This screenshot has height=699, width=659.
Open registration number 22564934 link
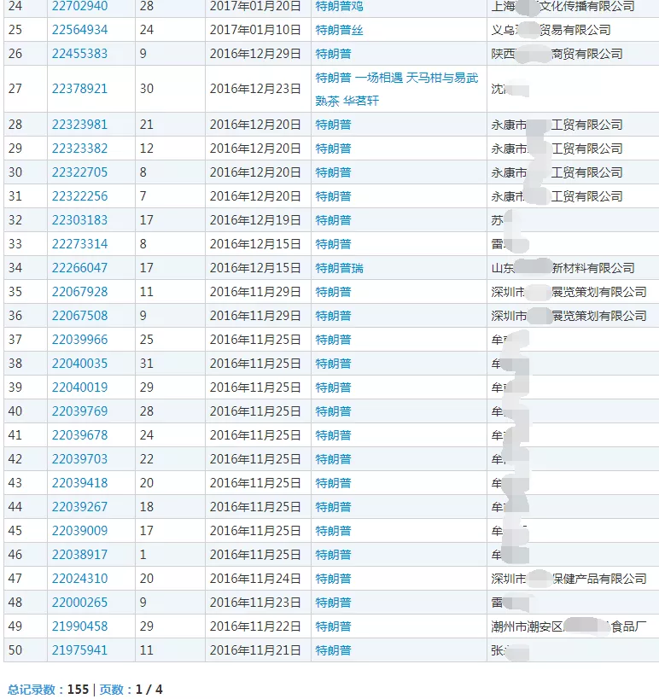79,30
